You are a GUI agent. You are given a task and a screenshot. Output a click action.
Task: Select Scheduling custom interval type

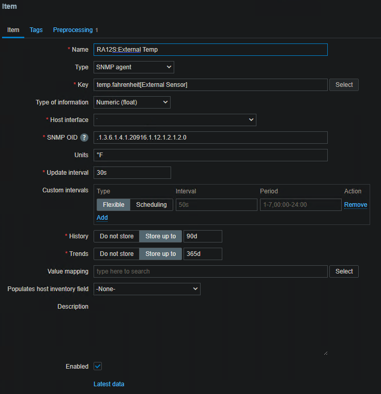151,205
